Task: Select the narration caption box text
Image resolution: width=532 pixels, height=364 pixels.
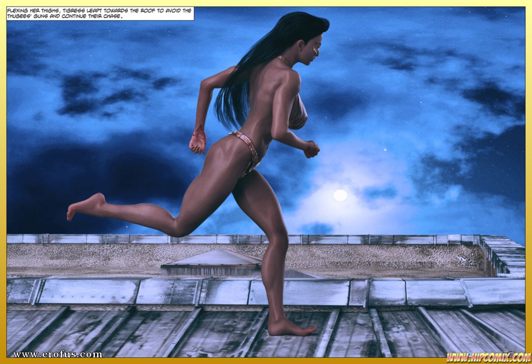Action: [x=101, y=13]
